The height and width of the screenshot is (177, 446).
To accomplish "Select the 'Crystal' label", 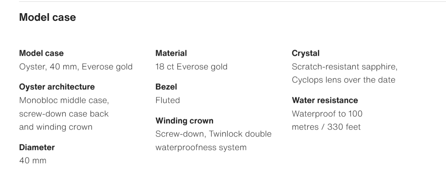I will tap(306, 53).
